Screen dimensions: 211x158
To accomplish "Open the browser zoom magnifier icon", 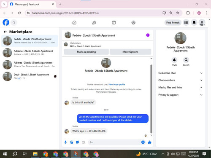I will tap(171, 13).
